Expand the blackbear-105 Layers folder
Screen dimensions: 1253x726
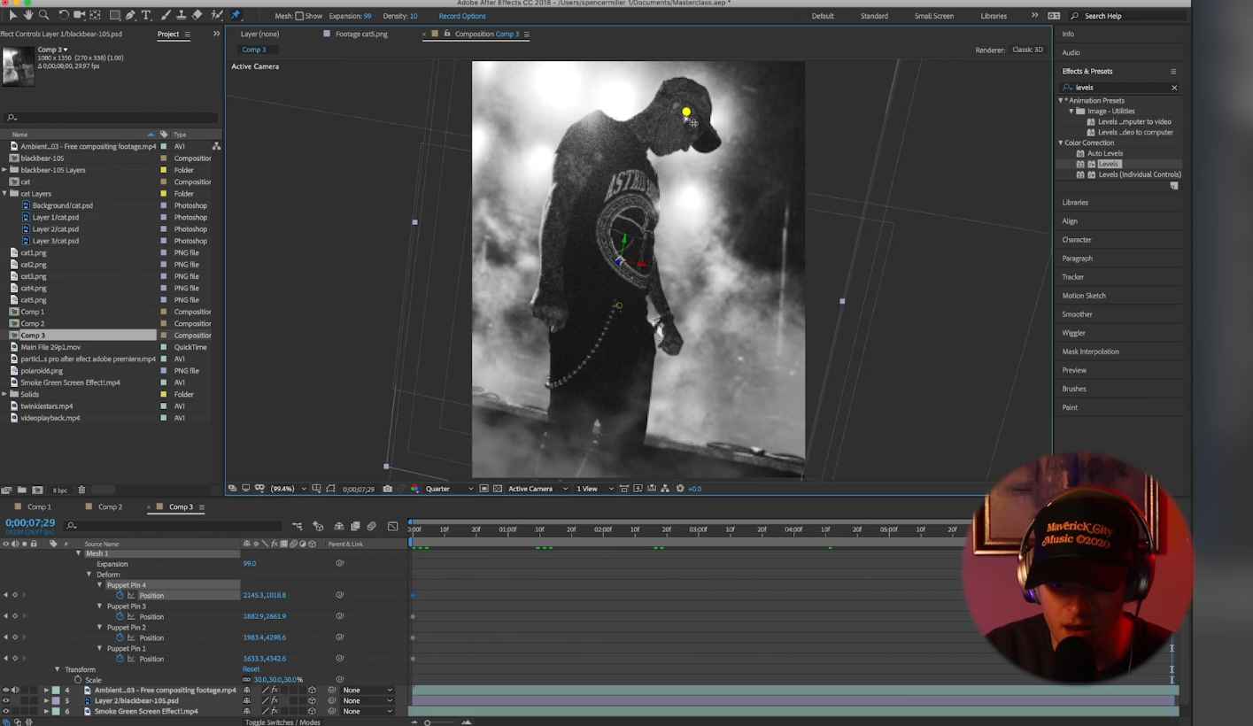(x=4, y=170)
